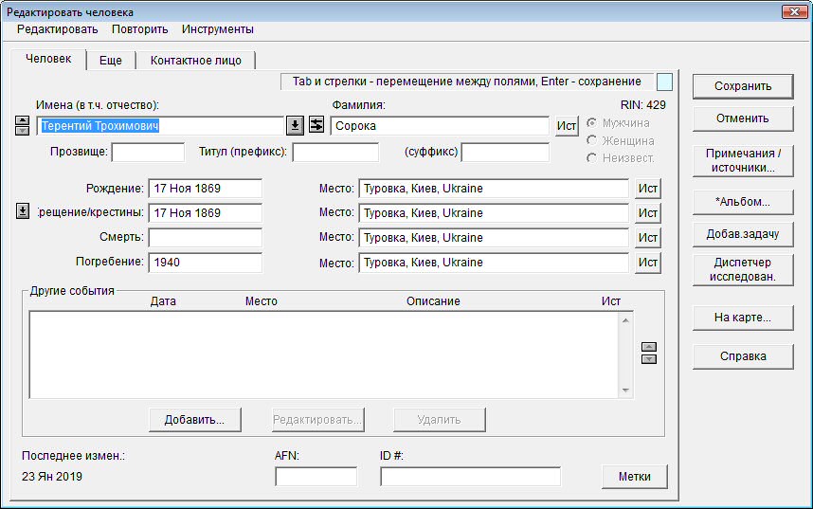This screenshot has width=813, height=509.
Task: Click the down arrow of the events list scrollbar
Action: (625, 391)
